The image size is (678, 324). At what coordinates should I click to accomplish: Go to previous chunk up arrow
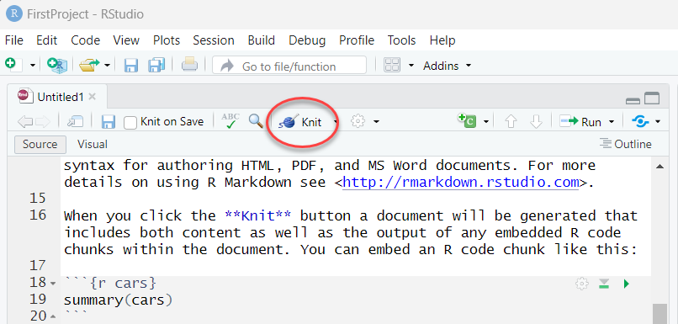coord(511,122)
